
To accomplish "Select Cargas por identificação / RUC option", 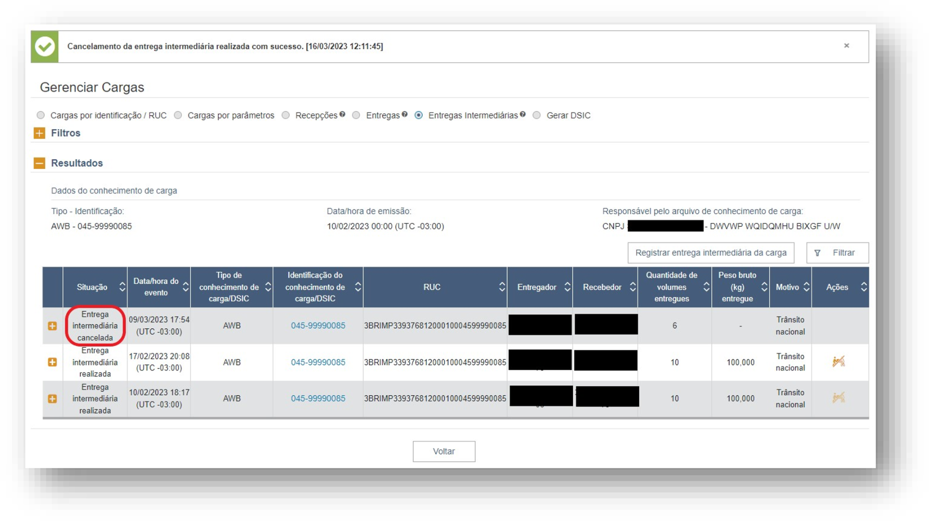I will point(41,115).
